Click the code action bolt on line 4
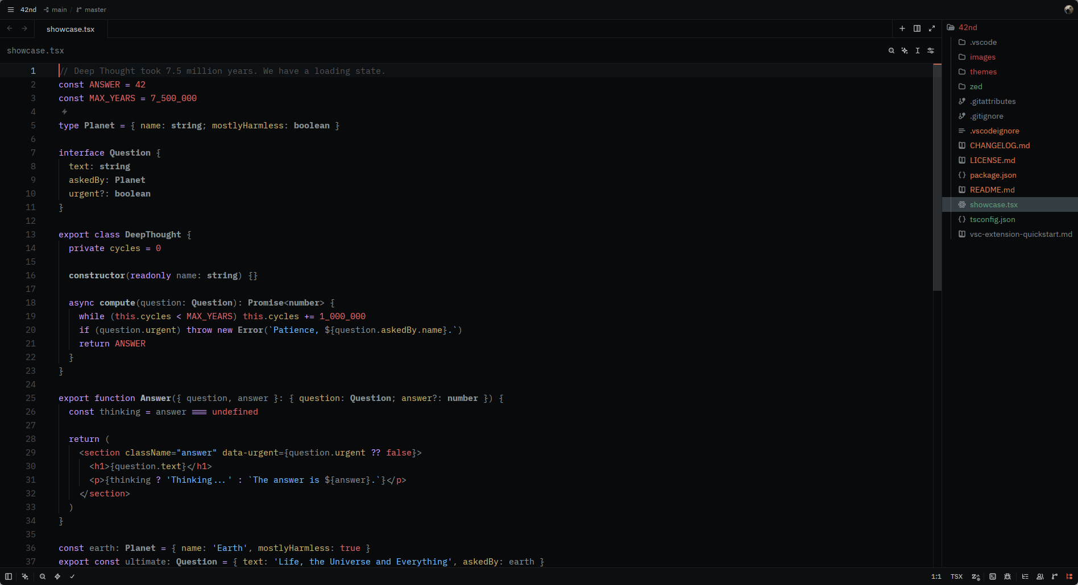The height and width of the screenshot is (585, 1078). (x=64, y=112)
